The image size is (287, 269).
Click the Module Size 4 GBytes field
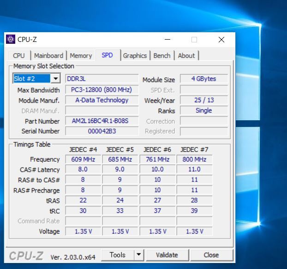coord(203,79)
